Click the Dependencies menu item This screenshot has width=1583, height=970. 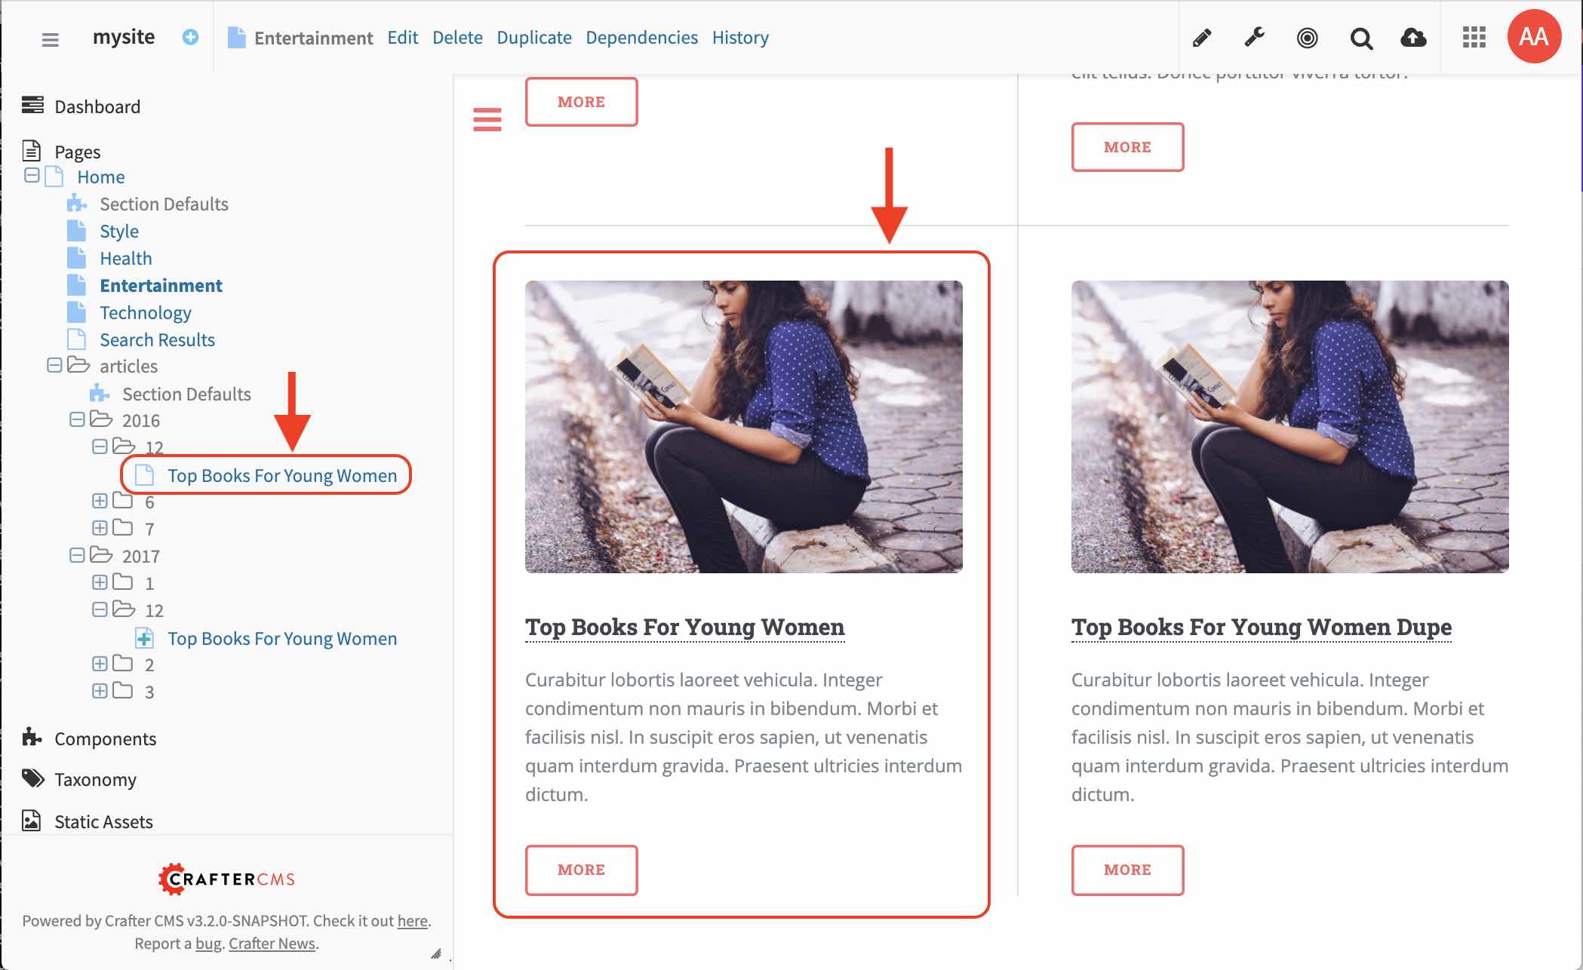click(x=640, y=36)
